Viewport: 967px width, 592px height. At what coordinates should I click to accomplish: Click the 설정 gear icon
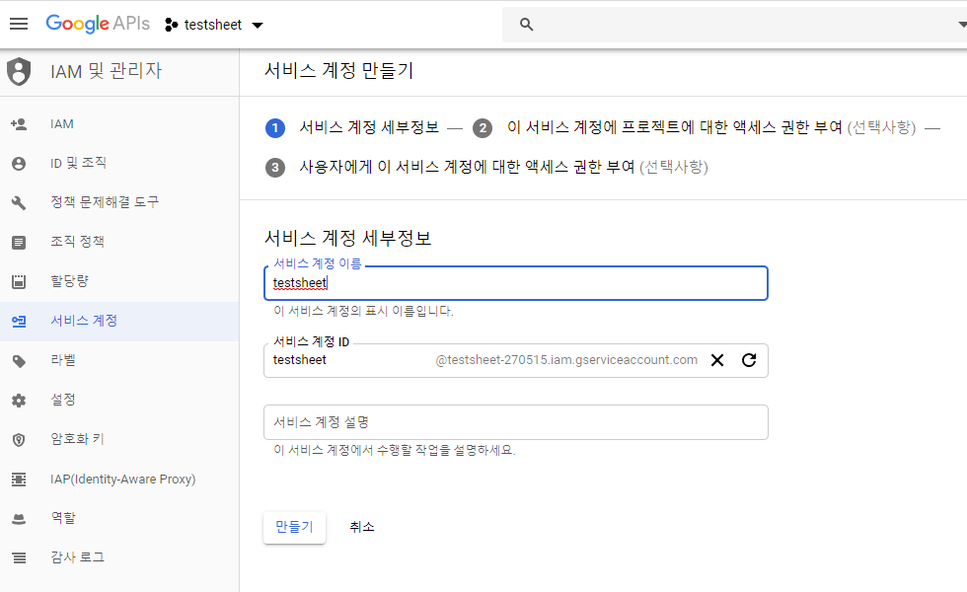(x=19, y=401)
